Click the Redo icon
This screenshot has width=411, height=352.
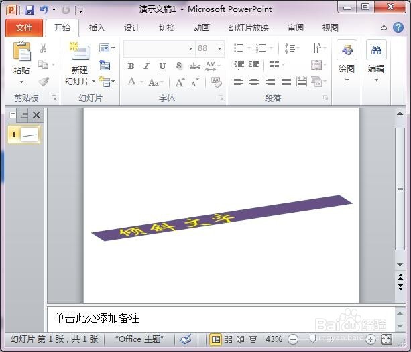[x=66, y=10]
